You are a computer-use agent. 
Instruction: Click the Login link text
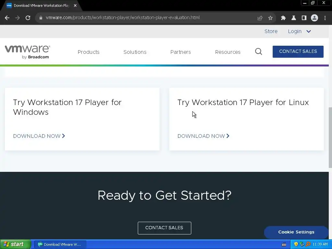pyautogui.click(x=294, y=31)
